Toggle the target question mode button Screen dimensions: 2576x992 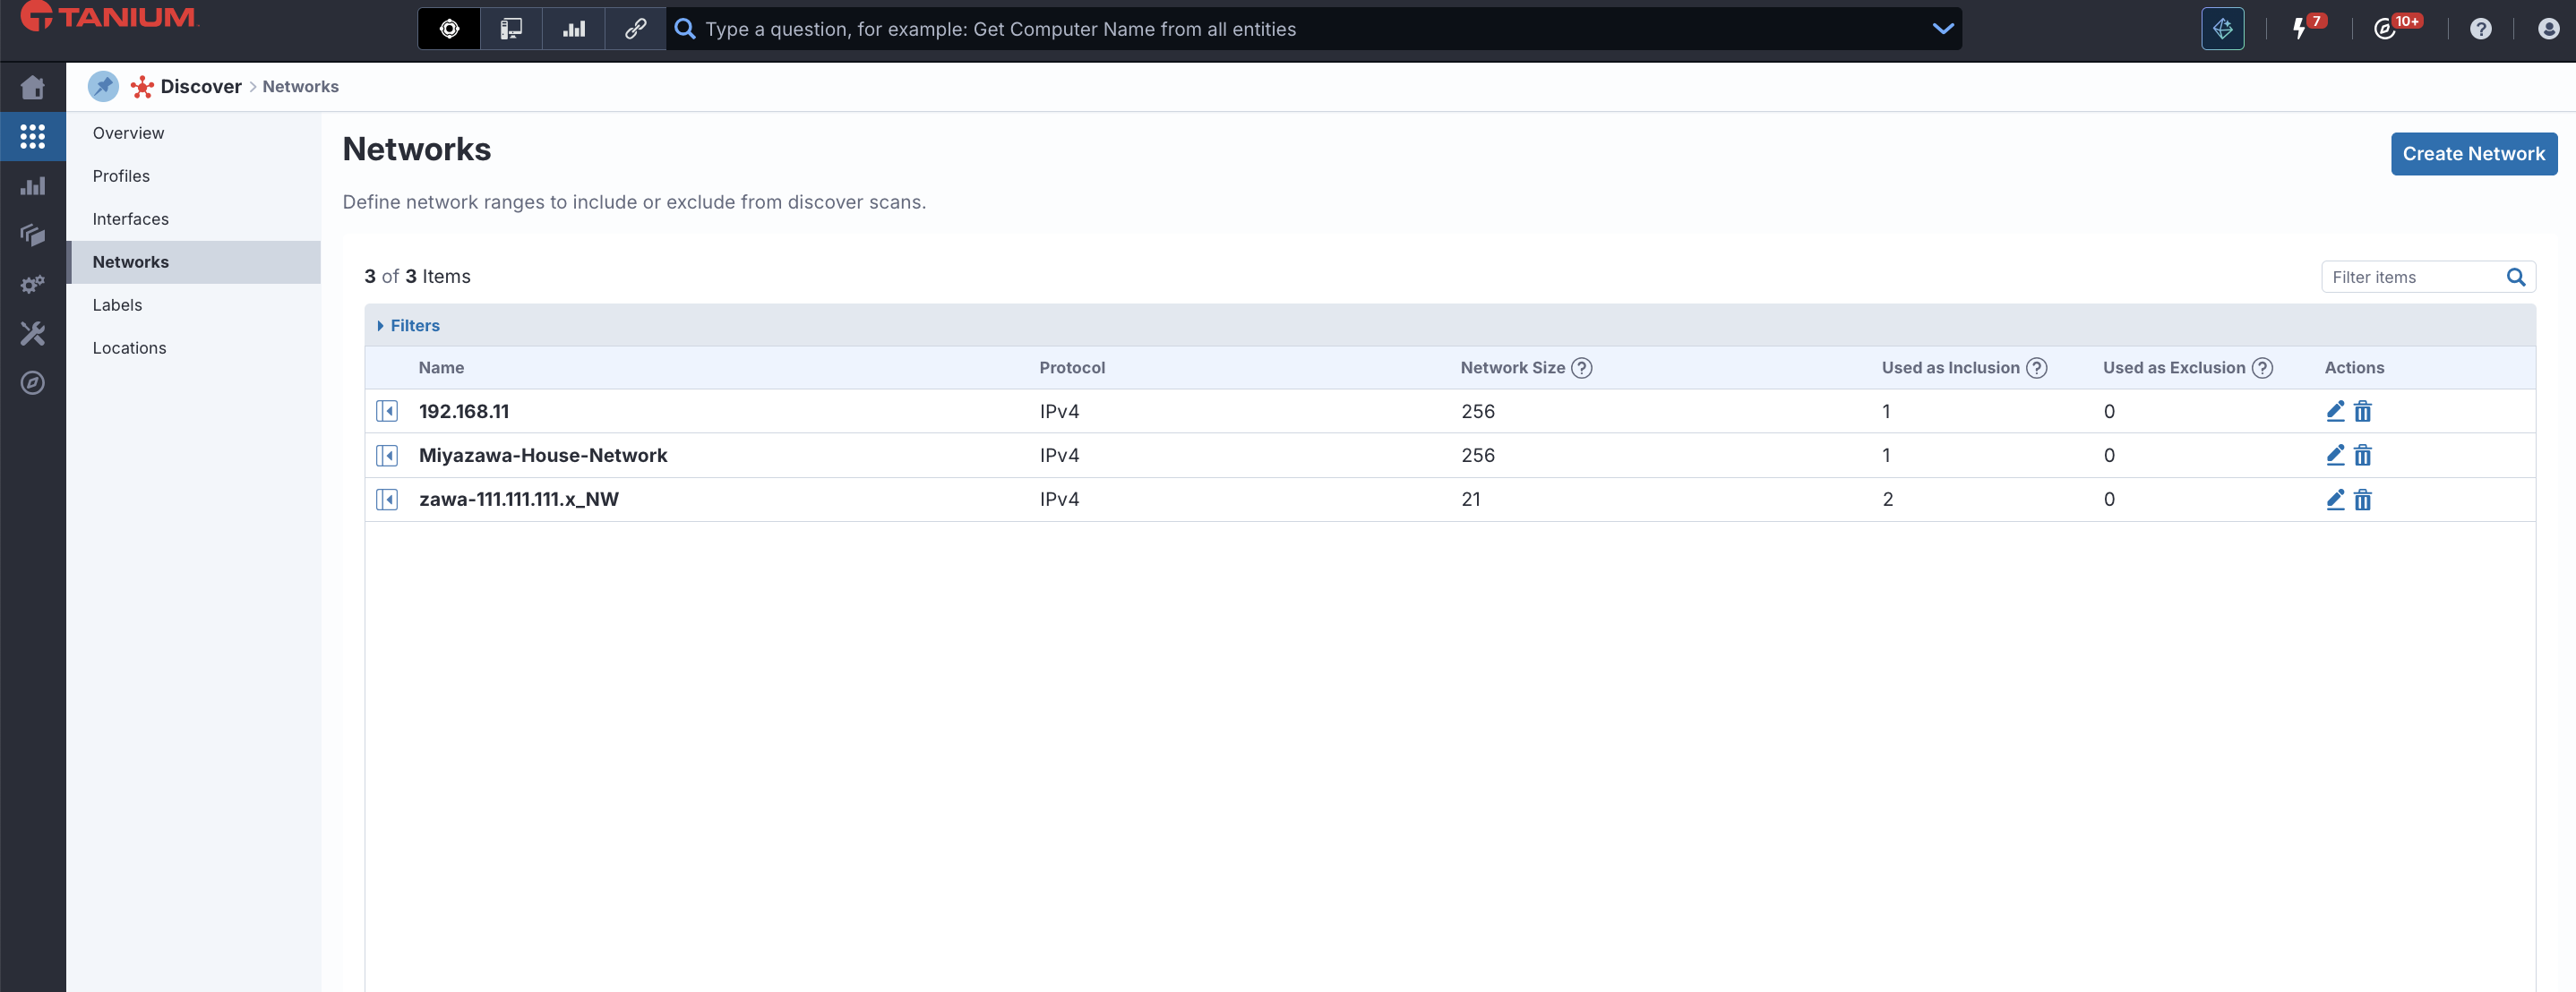pyautogui.click(x=449, y=29)
